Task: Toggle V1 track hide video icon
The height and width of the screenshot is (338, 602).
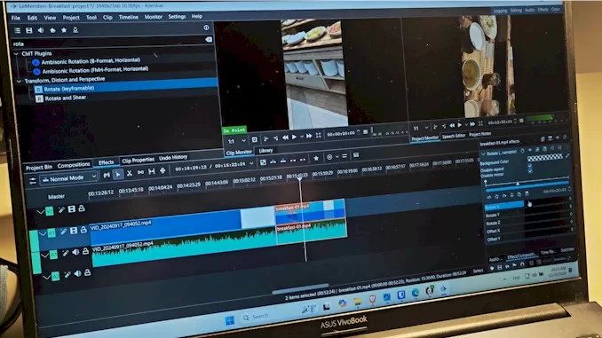Action: coord(74,230)
